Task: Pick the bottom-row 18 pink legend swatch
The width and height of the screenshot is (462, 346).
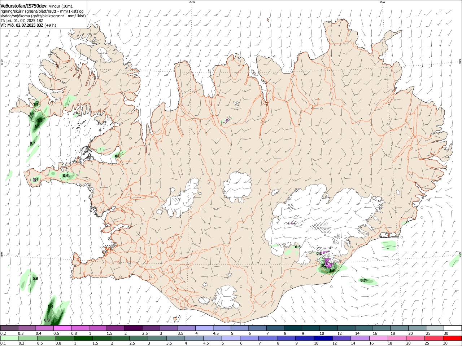Action: tap(397, 338)
